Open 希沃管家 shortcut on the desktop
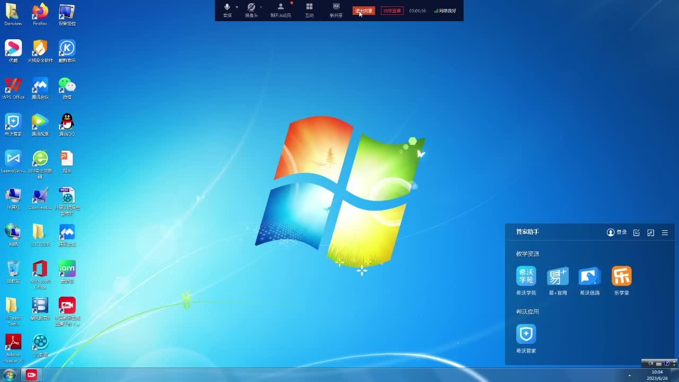This screenshot has height=382, width=679. (x=13, y=125)
